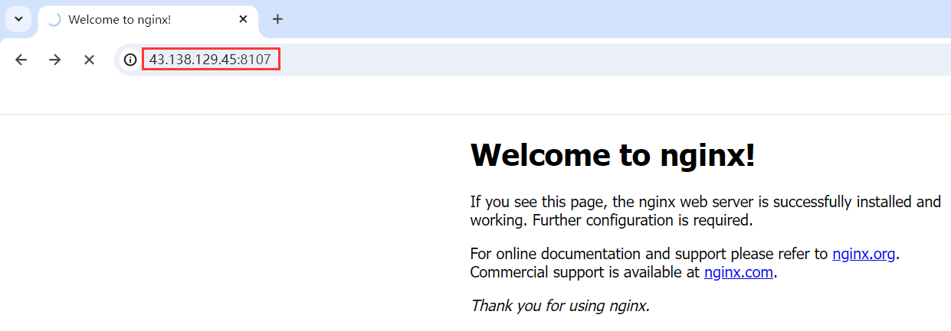
Task: Click 'Thank you for using nginx.' text
Action: click(560, 306)
